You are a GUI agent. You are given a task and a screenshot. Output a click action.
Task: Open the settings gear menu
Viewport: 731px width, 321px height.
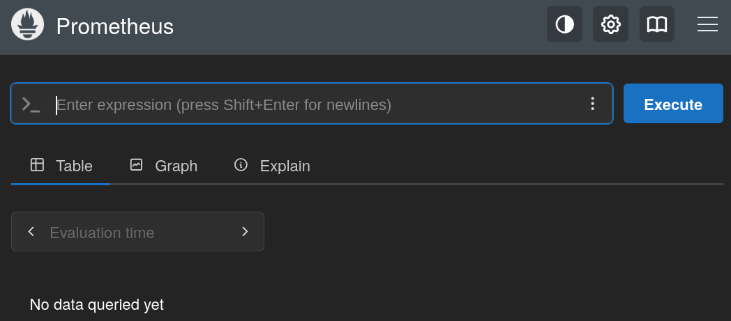coord(610,25)
